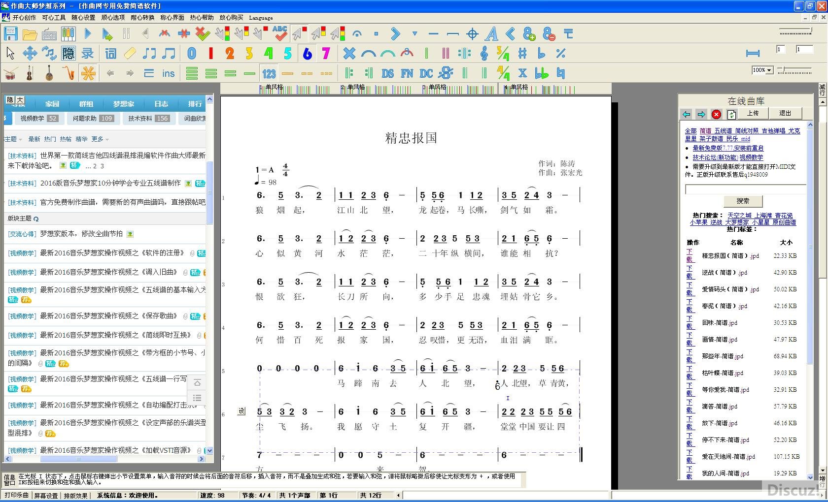Switch to the 日志 tab
The width and height of the screenshot is (828, 502).
coord(161,104)
